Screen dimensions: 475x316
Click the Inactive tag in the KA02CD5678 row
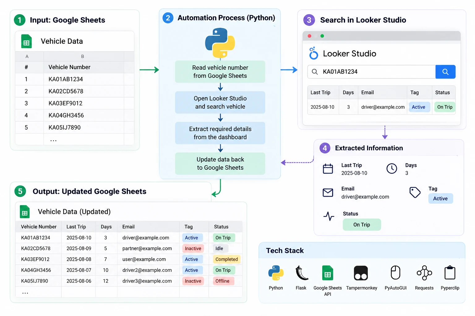pyautogui.click(x=193, y=248)
